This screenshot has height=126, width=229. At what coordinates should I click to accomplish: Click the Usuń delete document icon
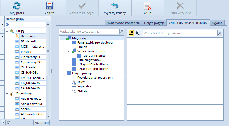pyautogui.click(x=147, y=6)
